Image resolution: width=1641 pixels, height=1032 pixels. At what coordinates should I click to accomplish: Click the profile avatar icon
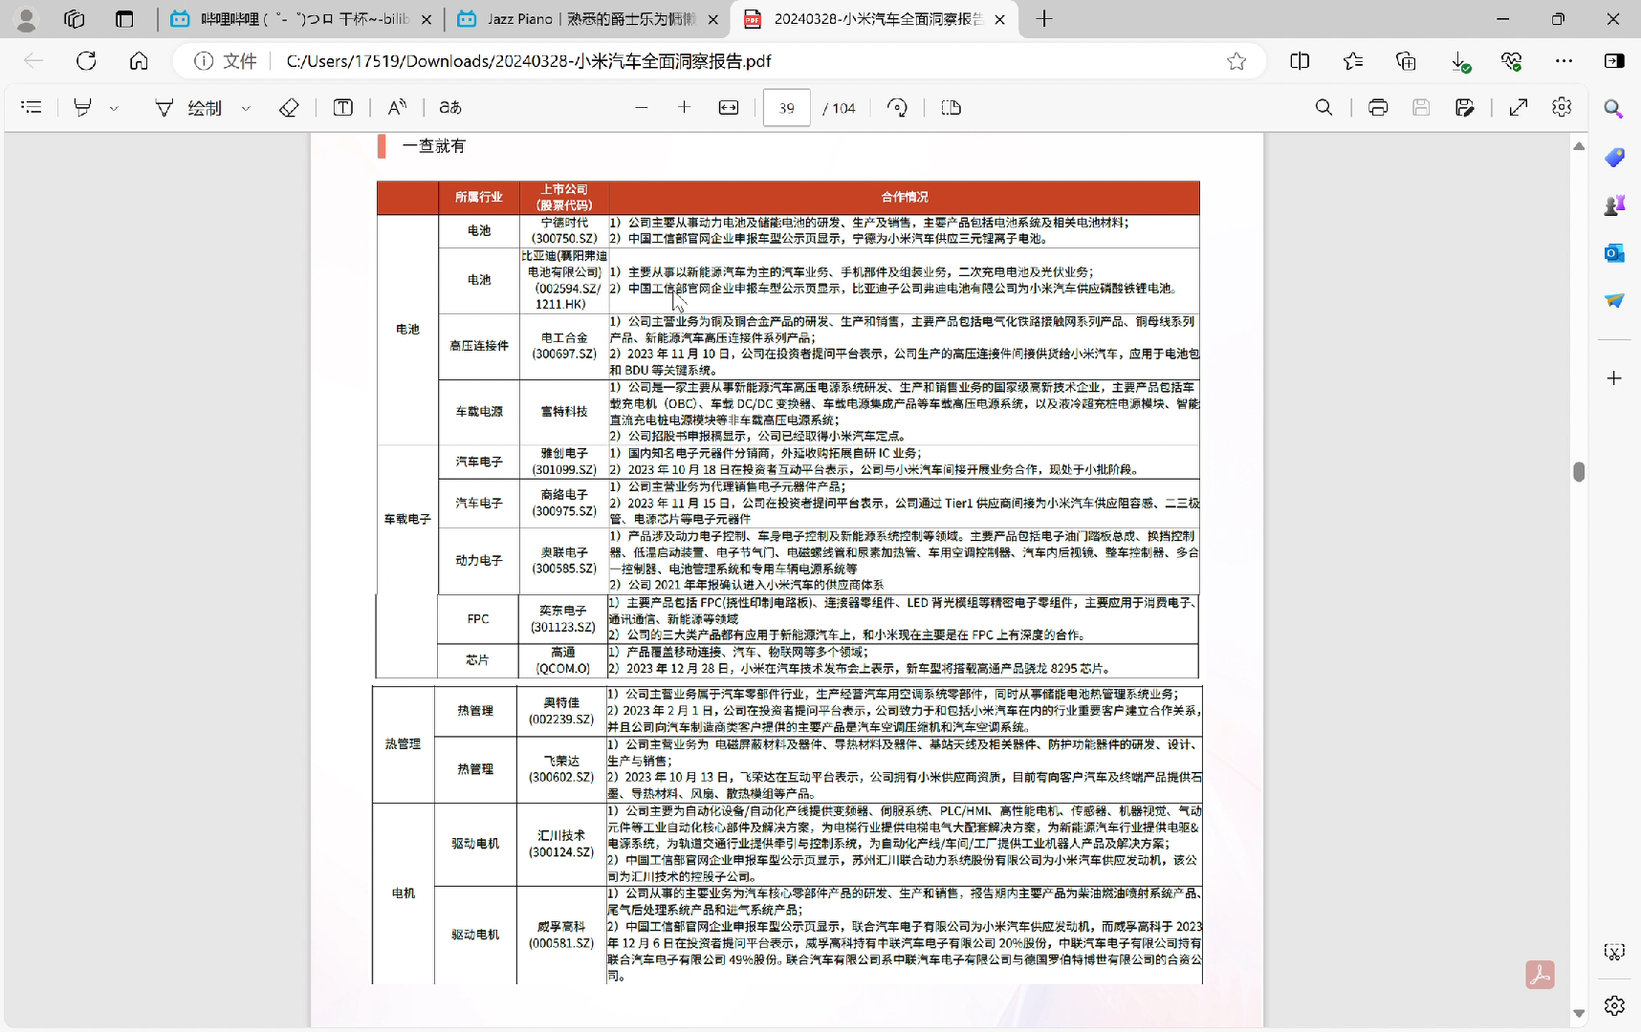coord(27,19)
